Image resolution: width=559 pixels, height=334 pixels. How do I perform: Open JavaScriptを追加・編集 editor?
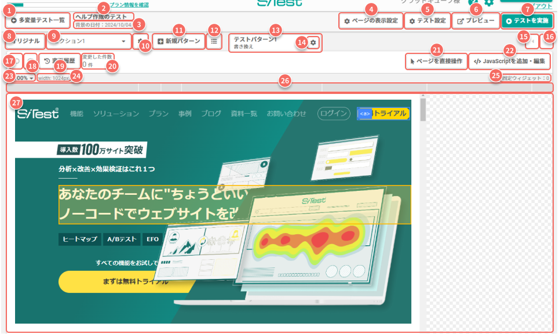[x=509, y=61]
